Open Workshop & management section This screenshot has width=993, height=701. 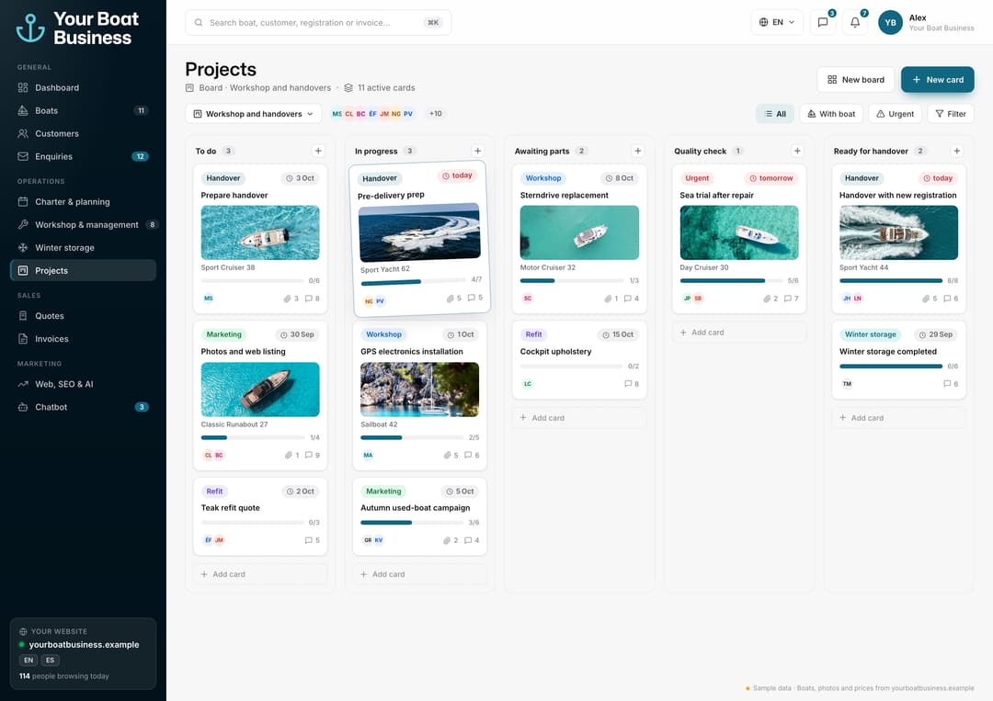point(83,224)
